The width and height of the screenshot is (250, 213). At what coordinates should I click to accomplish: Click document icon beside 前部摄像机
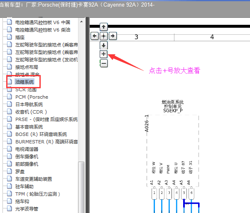coord(10,164)
